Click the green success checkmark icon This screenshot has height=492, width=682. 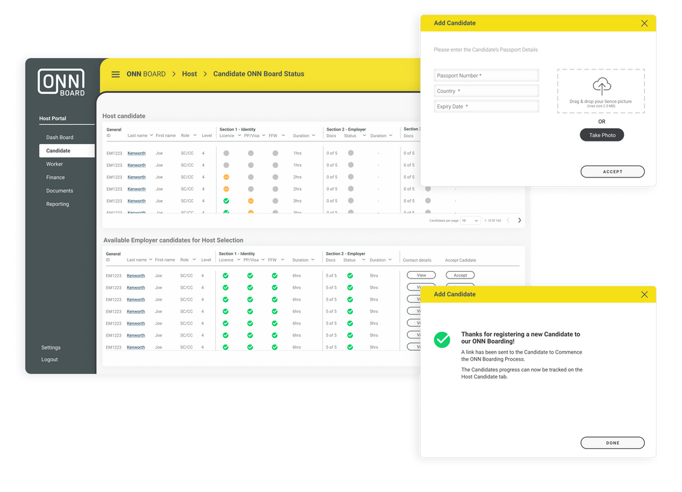click(442, 340)
